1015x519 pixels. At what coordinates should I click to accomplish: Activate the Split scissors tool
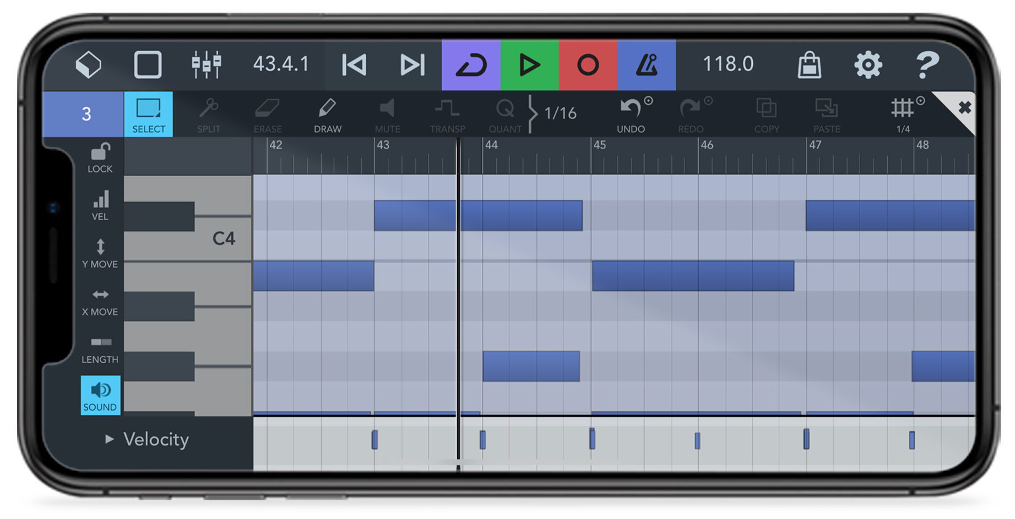click(208, 114)
